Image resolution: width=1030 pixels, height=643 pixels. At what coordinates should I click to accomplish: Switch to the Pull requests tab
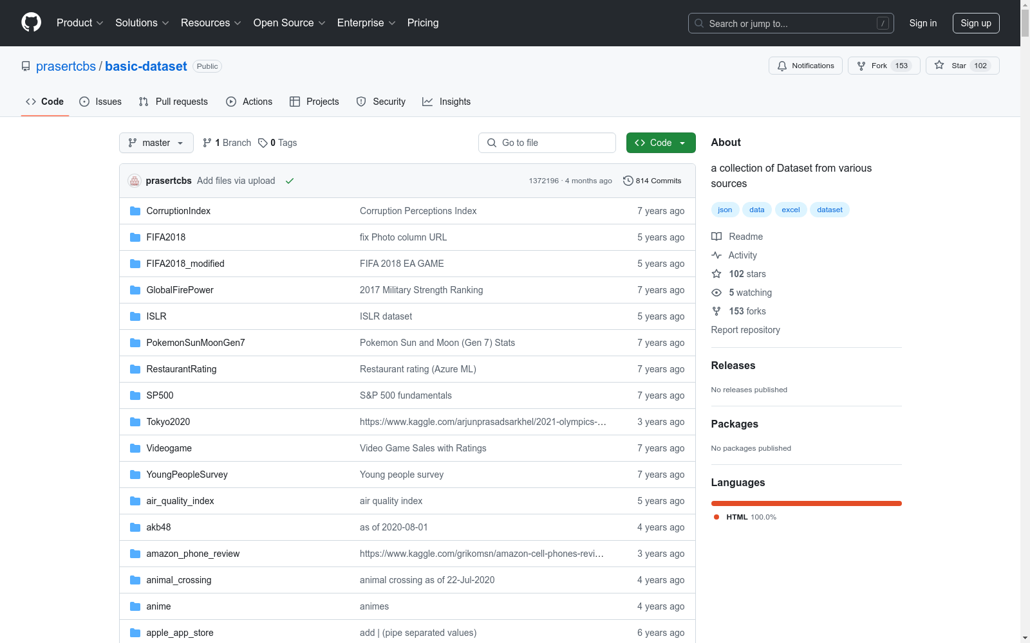coord(173,102)
